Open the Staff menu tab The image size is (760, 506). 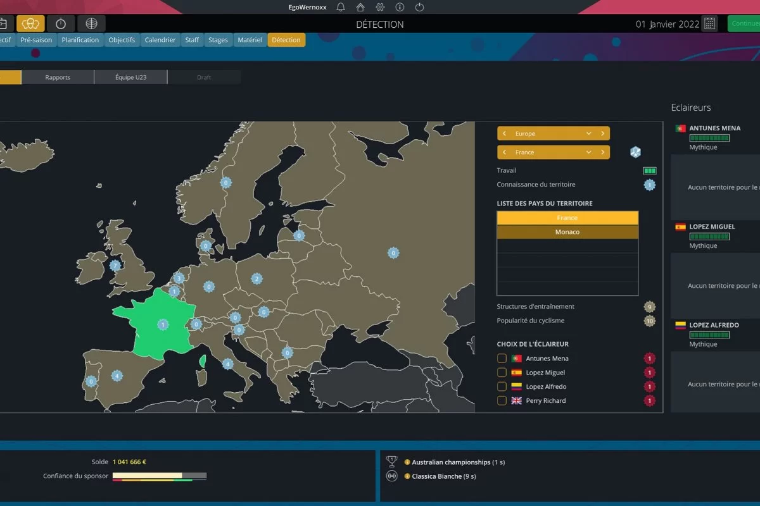click(x=192, y=40)
